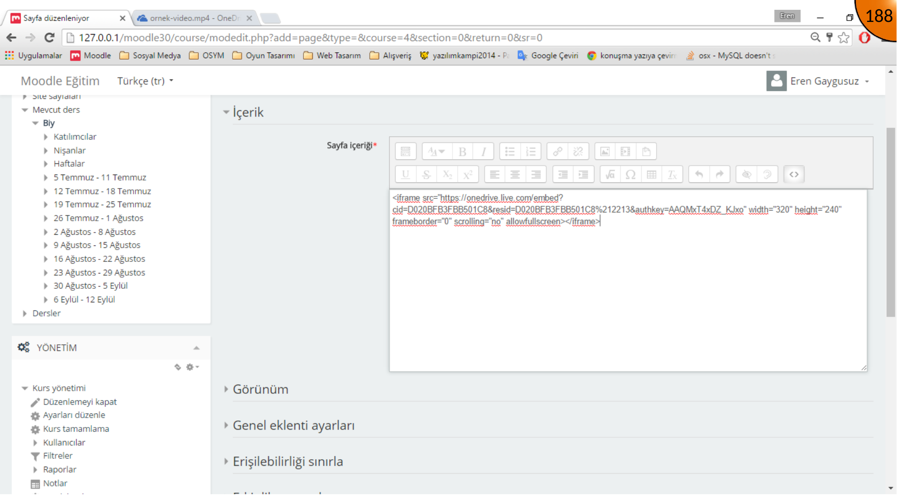The width and height of the screenshot is (897, 504).
Task: Expand Erişilebilirliği sınırla section
Action: coord(283,462)
